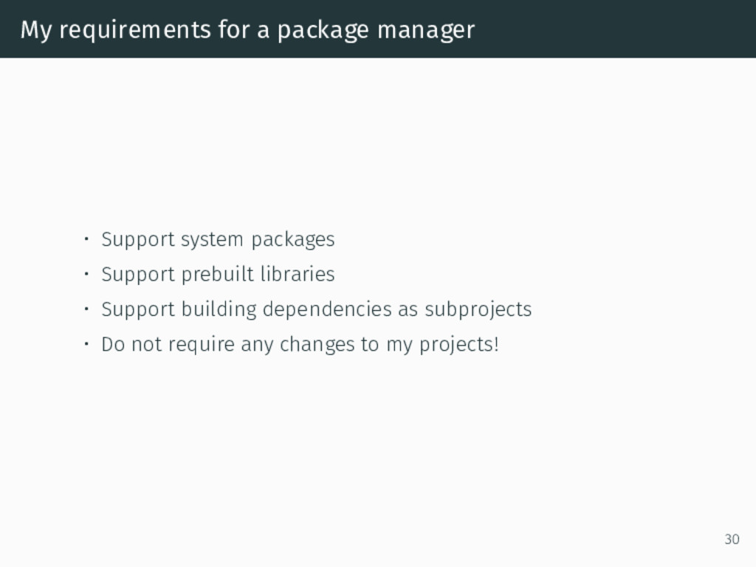Click the word 'prebuilt' in the second bullet

coord(218,275)
